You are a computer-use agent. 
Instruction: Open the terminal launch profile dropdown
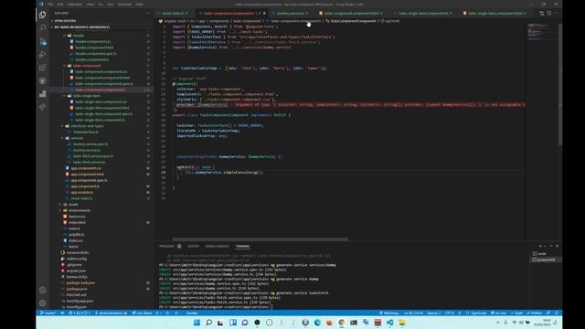coord(545,246)
